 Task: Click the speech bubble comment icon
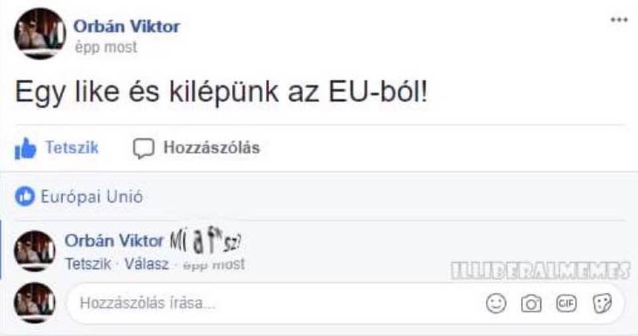coord(144,149)
